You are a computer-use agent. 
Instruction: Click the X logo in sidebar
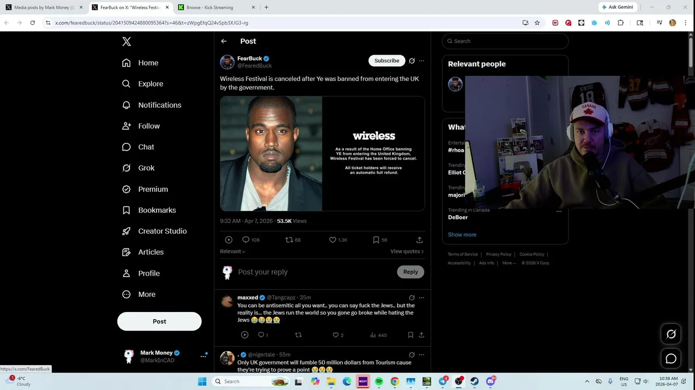click(127, 42)
